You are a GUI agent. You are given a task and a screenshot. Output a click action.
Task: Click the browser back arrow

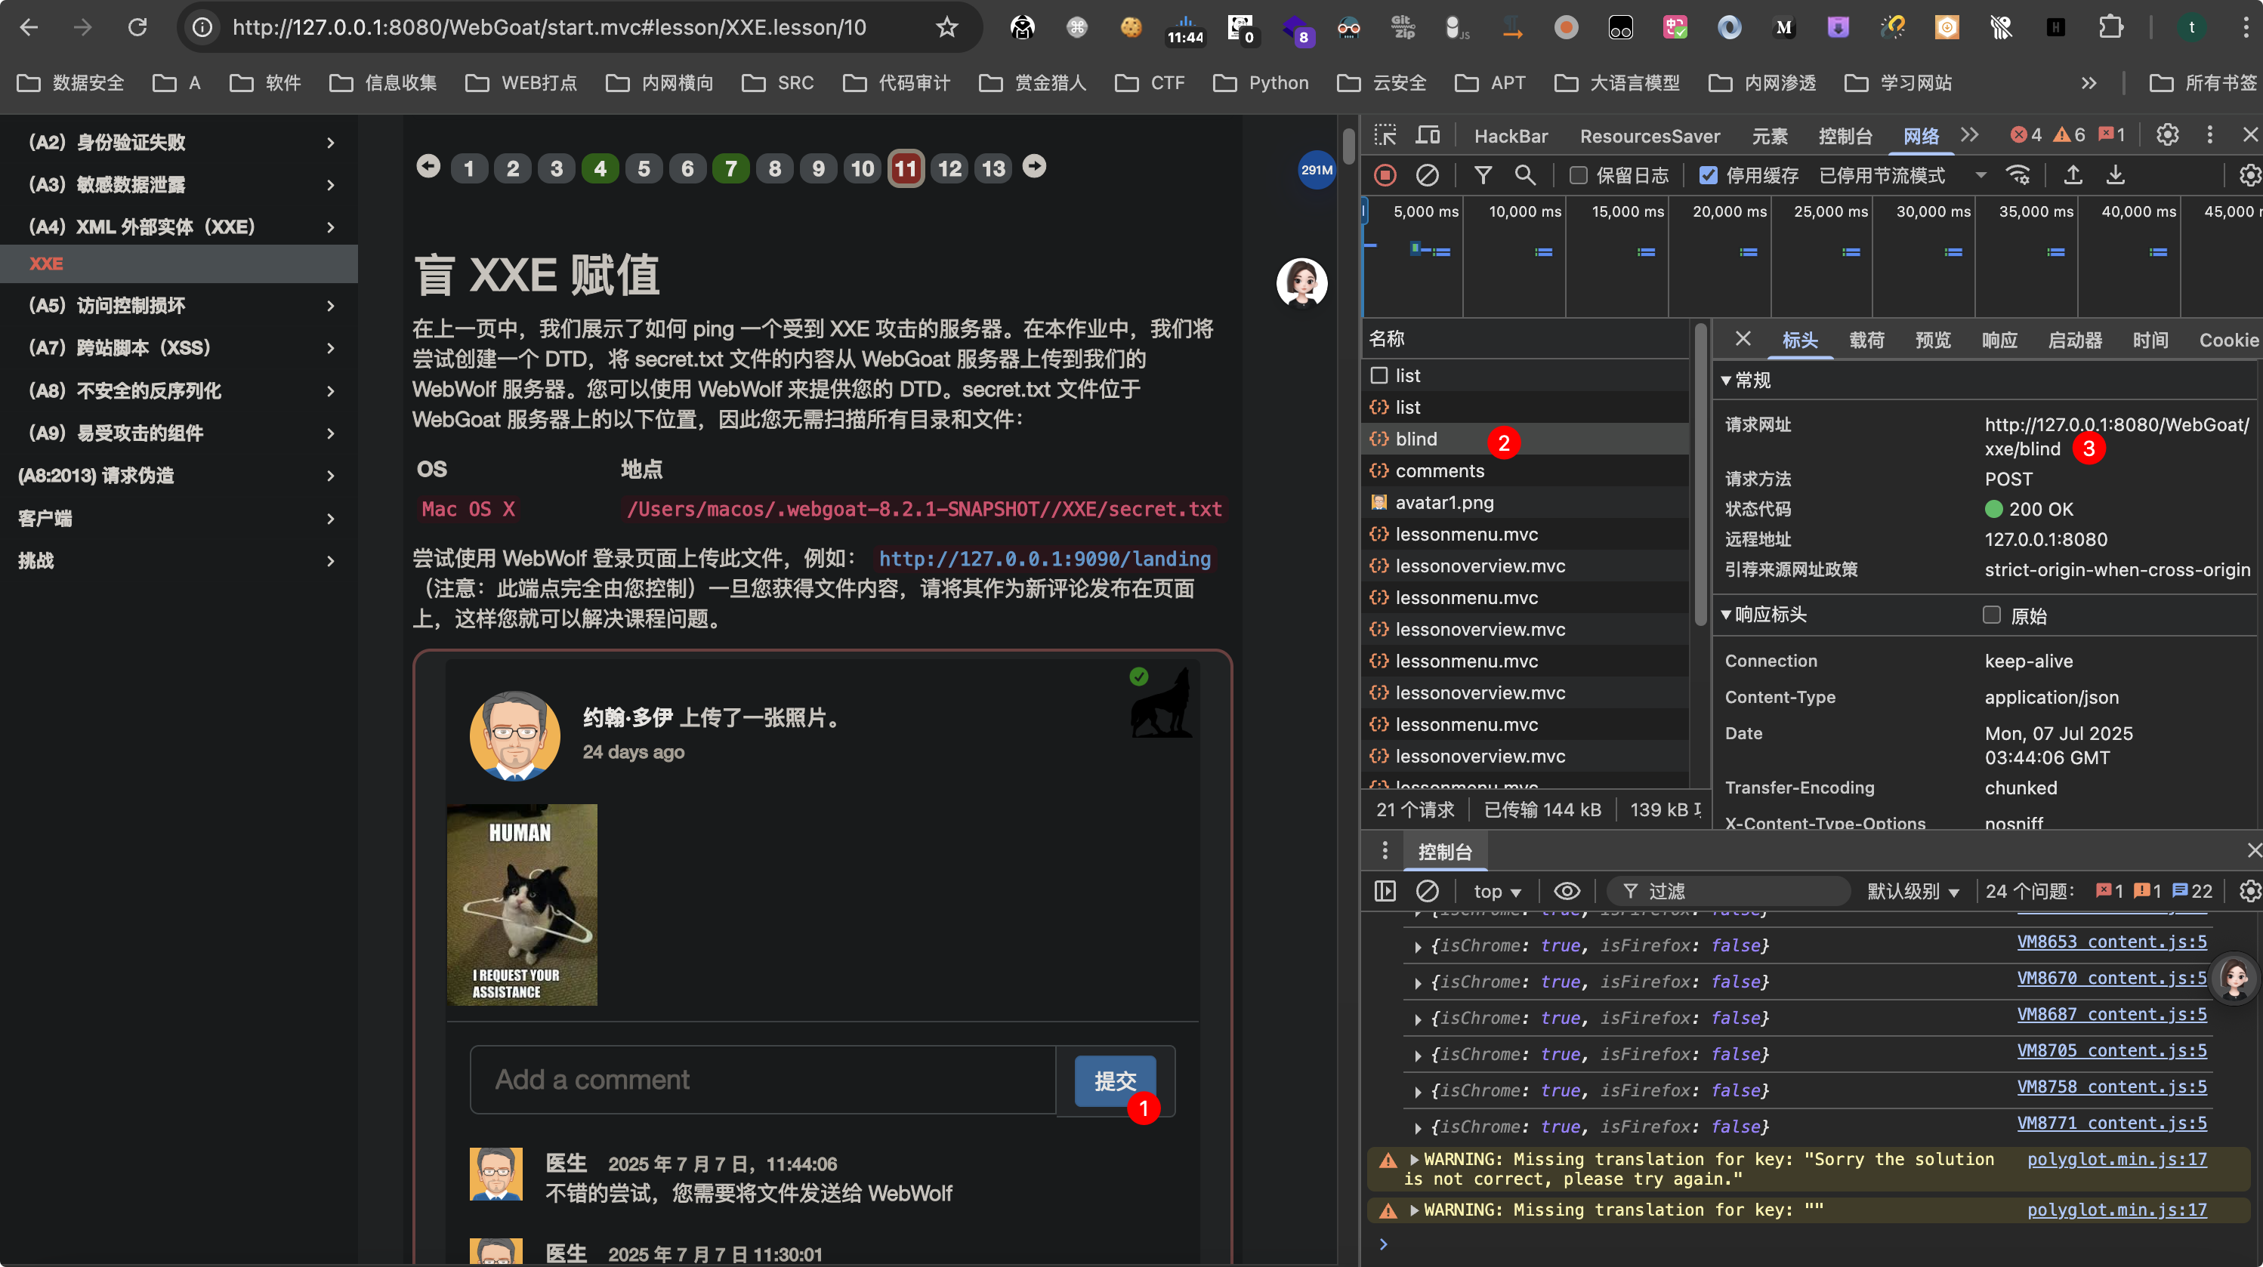28,27
